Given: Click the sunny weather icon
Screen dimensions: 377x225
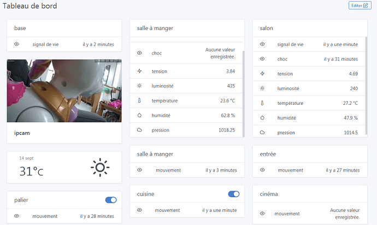Looking at the screenshot, I should (100, 168).
